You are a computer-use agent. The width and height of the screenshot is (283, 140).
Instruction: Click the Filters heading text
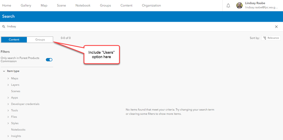pyautogui.click(x=5, y=52)
